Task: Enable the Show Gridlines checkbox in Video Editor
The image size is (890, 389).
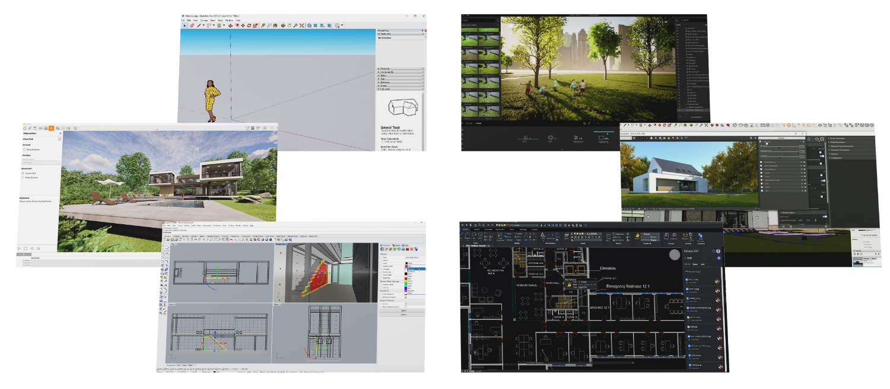Action: 23,150
